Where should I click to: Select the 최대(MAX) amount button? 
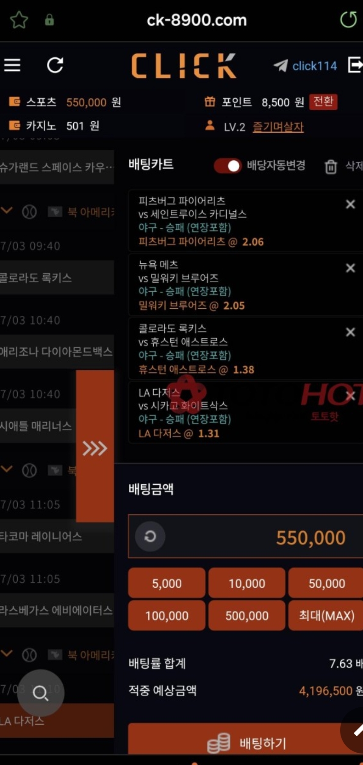coord(326,615)
